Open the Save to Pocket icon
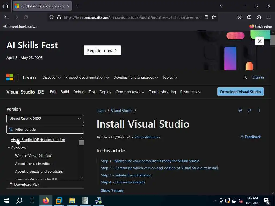 (x=239, y=17)
